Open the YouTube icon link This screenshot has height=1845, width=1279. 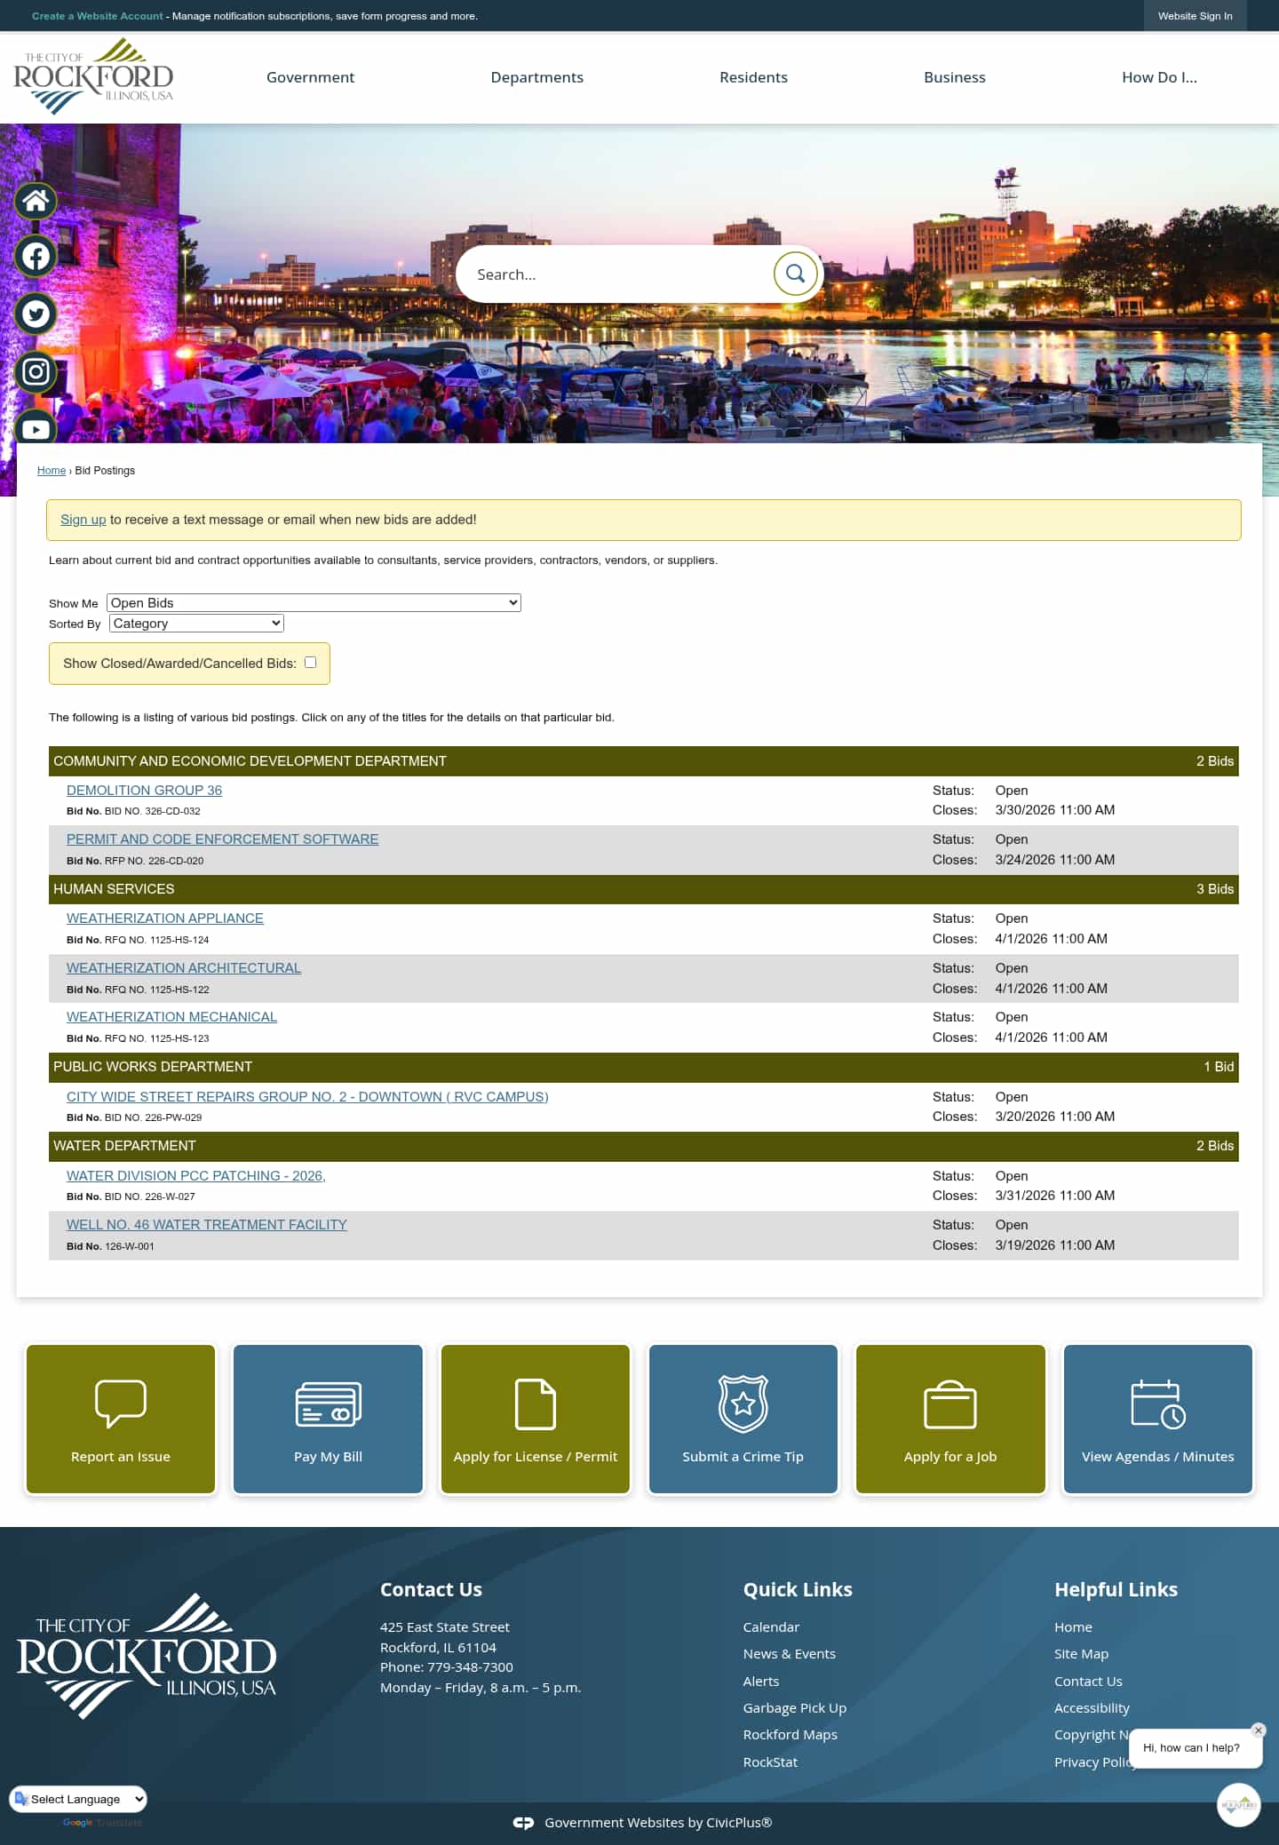pyautogui.click(x=36, y=428)
